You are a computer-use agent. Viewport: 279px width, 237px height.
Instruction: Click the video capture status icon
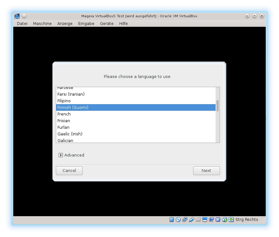point(211,220)
